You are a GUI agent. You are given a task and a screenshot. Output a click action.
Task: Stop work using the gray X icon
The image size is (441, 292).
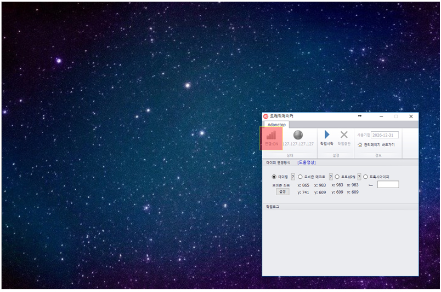344,135
